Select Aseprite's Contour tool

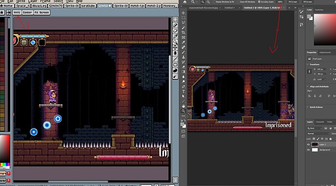[175, 70]
